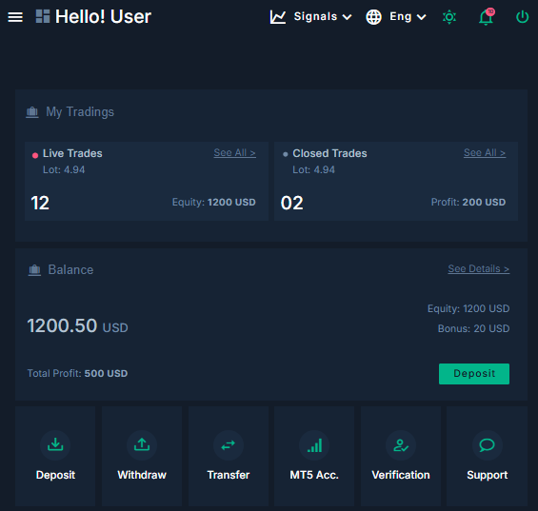Click the Signals chart icon

(x=278, y=17)
